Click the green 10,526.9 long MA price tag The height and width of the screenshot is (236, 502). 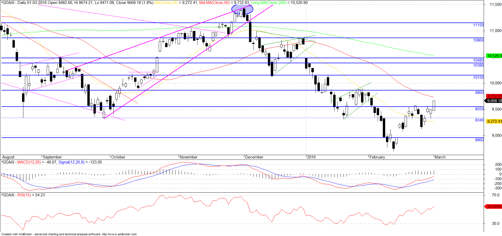click(x=494, y=56)
